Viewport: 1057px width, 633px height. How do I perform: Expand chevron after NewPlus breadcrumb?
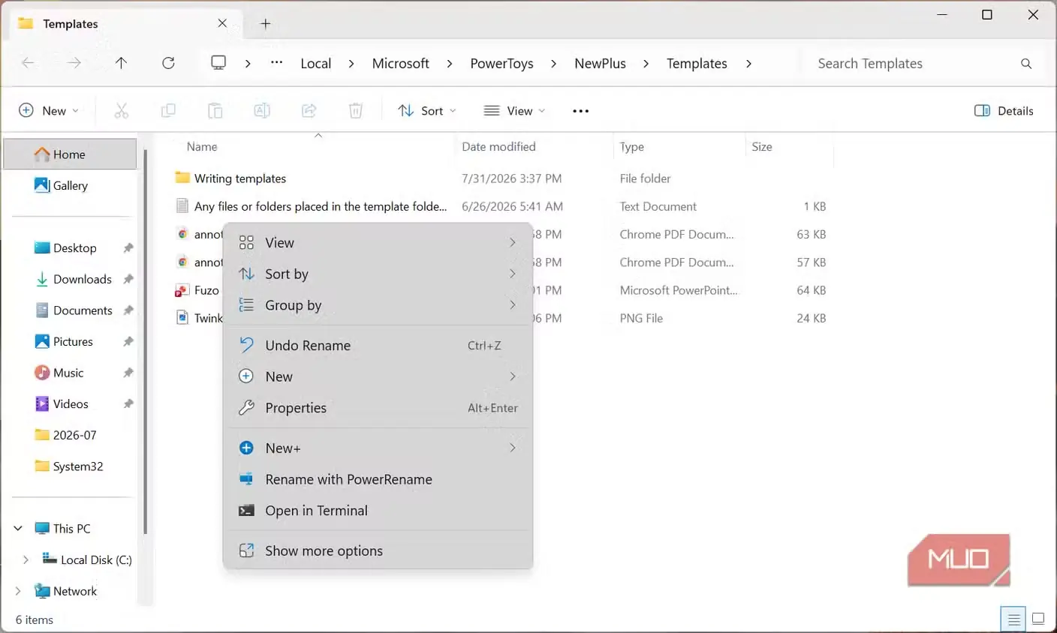click(646, 64)
